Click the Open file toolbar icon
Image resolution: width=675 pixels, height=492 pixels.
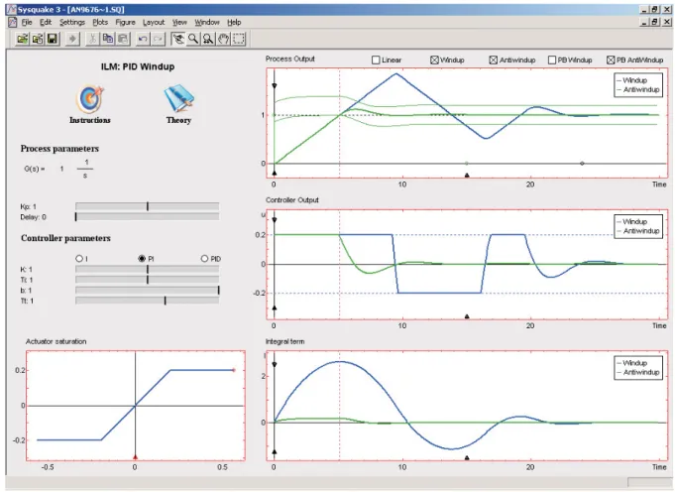pos(23,40)
